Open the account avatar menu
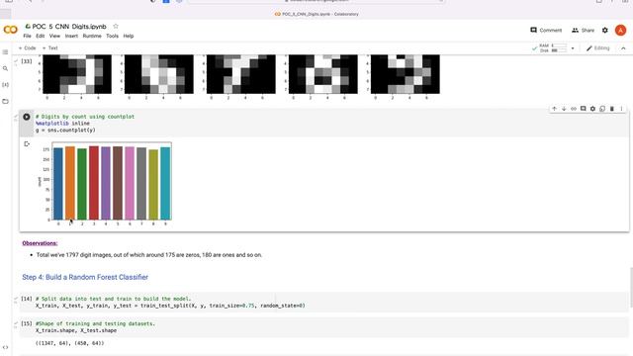This screenshot has width=633, height=356. click(x=620, y=31)
